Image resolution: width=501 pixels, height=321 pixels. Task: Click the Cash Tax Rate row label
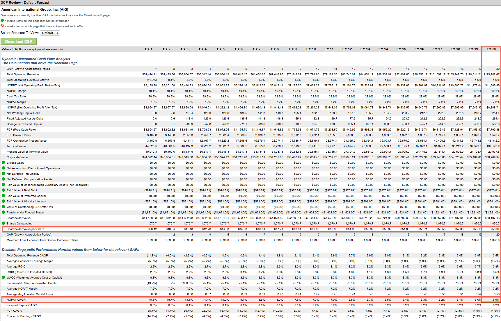tap(16, 97)
